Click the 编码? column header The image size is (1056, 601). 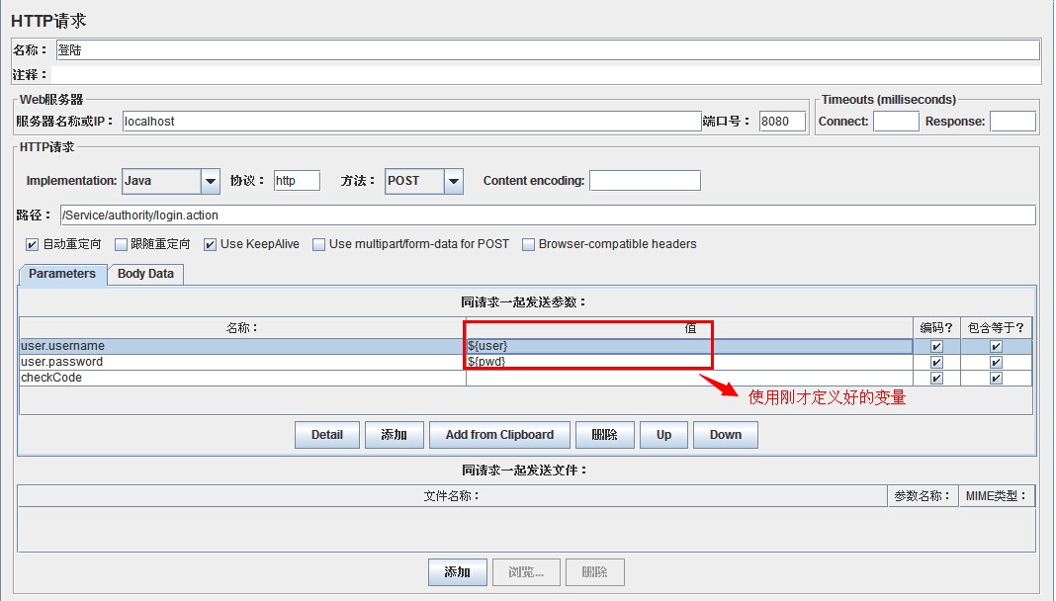(x=936, y=328)
